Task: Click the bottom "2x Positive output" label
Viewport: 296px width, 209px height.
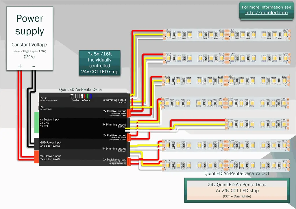Action: point(114,160)
